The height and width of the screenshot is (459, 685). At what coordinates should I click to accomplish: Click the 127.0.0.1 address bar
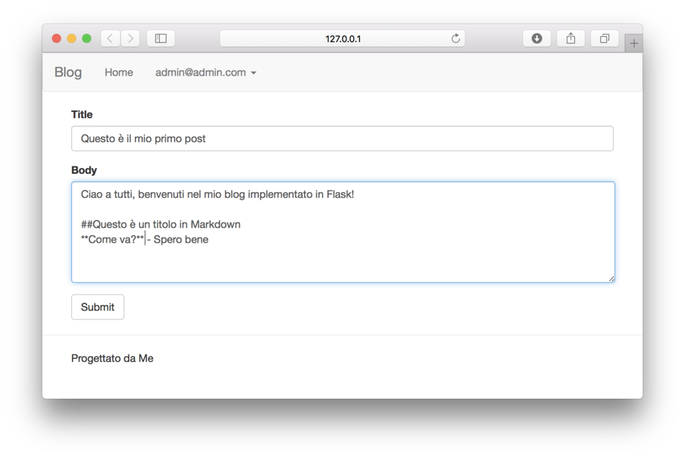click(342, 39)
